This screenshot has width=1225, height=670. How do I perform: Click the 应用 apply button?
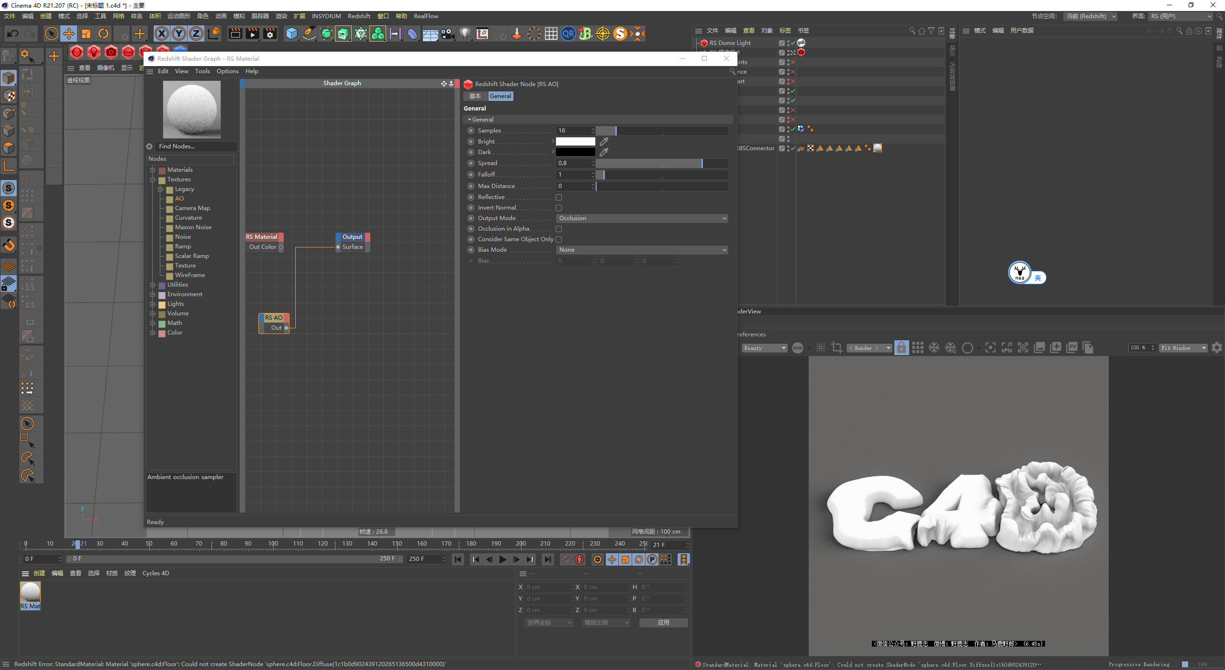(x=663, y=623)
